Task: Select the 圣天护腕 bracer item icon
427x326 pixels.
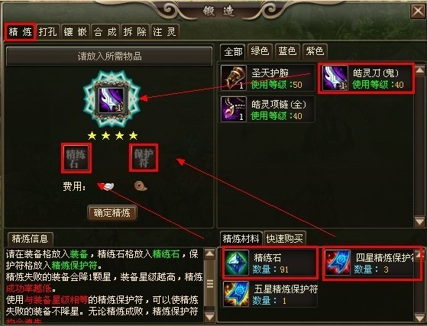Action: (x=234, y=78)
